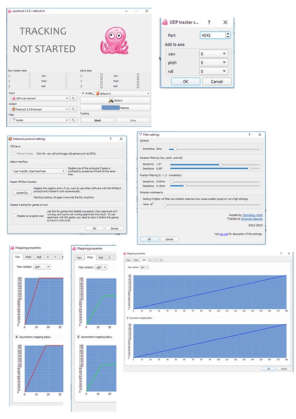This screenshot has height=419, width=296.
Task: Open the Stanislaw Halik link
Action: point(252,215)
